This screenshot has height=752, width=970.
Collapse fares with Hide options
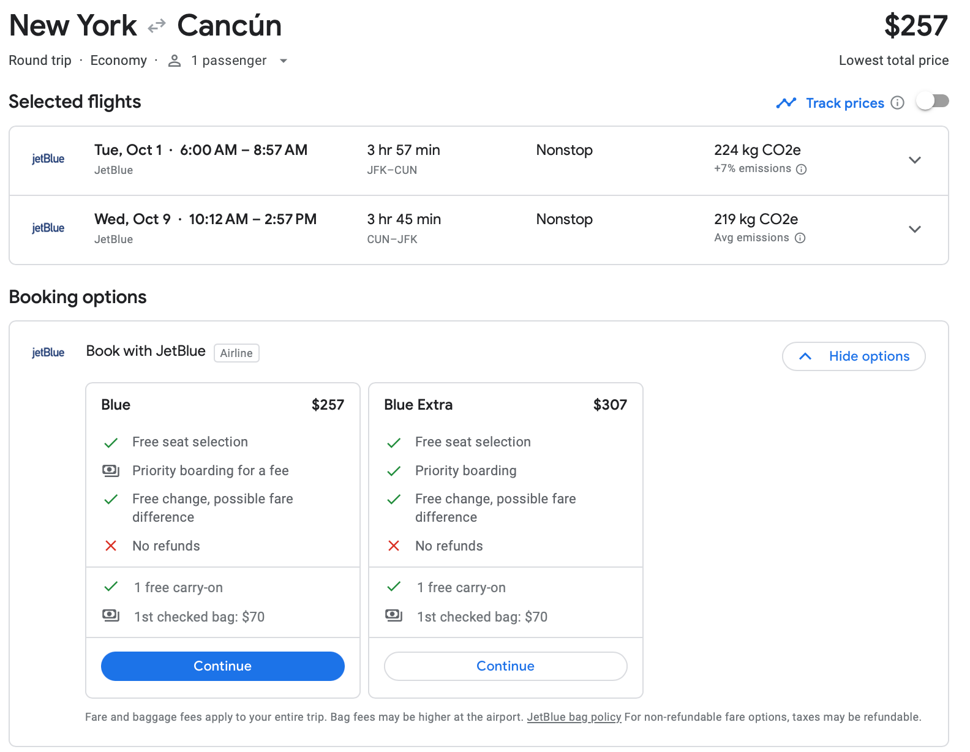point(854,356)
